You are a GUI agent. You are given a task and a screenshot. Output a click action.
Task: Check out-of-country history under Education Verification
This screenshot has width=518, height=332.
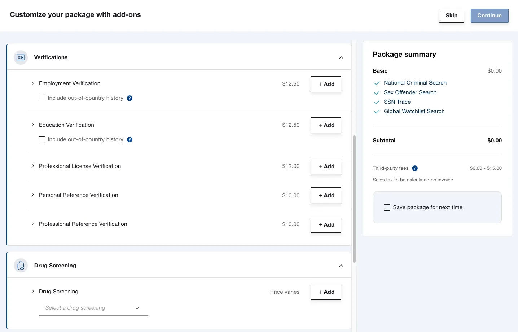point(42,139)
